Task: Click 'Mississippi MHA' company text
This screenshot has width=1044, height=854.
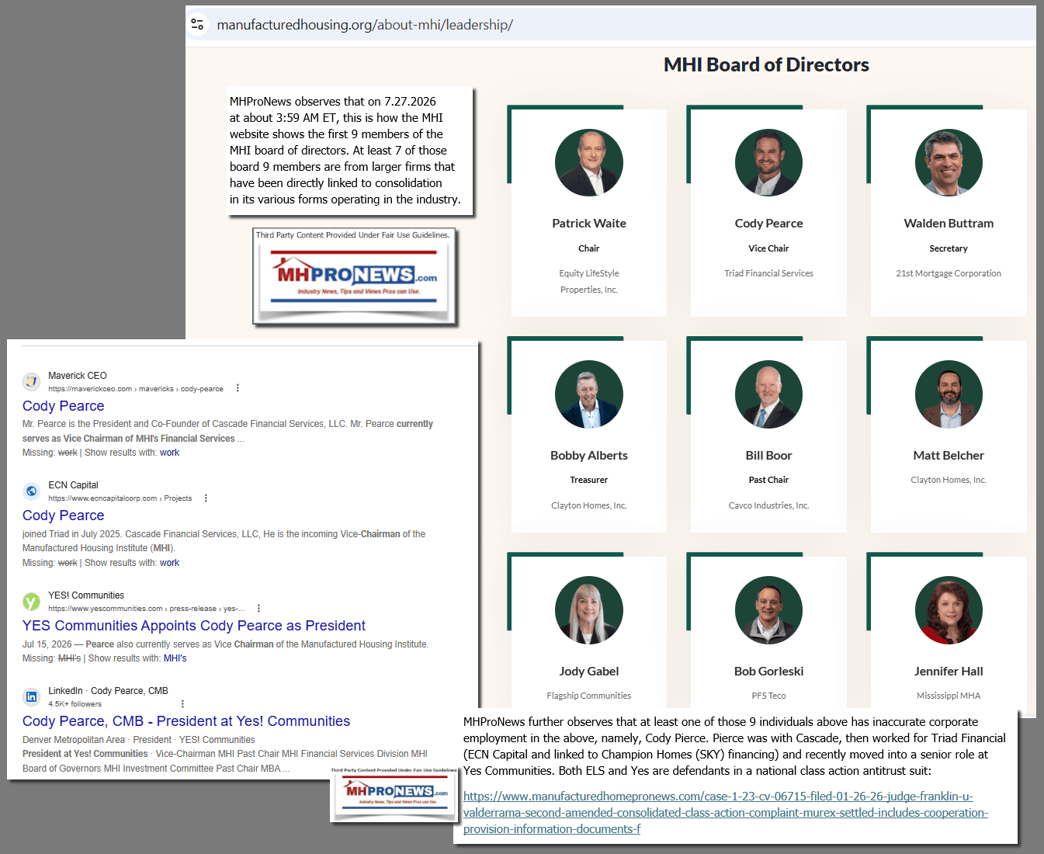Action: point(949,696)
